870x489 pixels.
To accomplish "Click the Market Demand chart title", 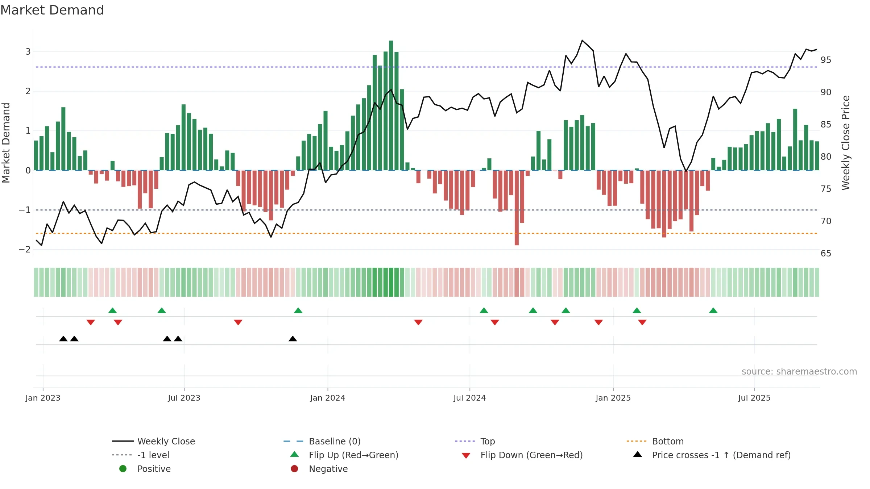I will [x=52, y=10].
